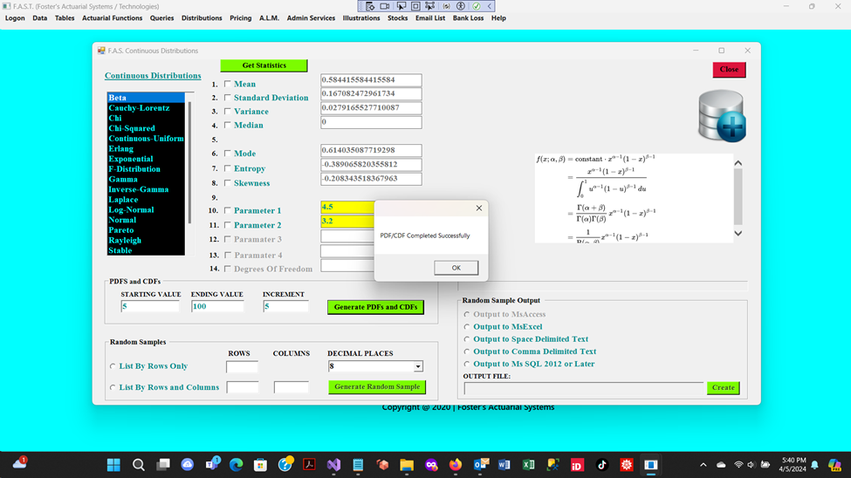Launch Firefox from the taskbar
The image size is (851, 478).
tap(455, 466)
